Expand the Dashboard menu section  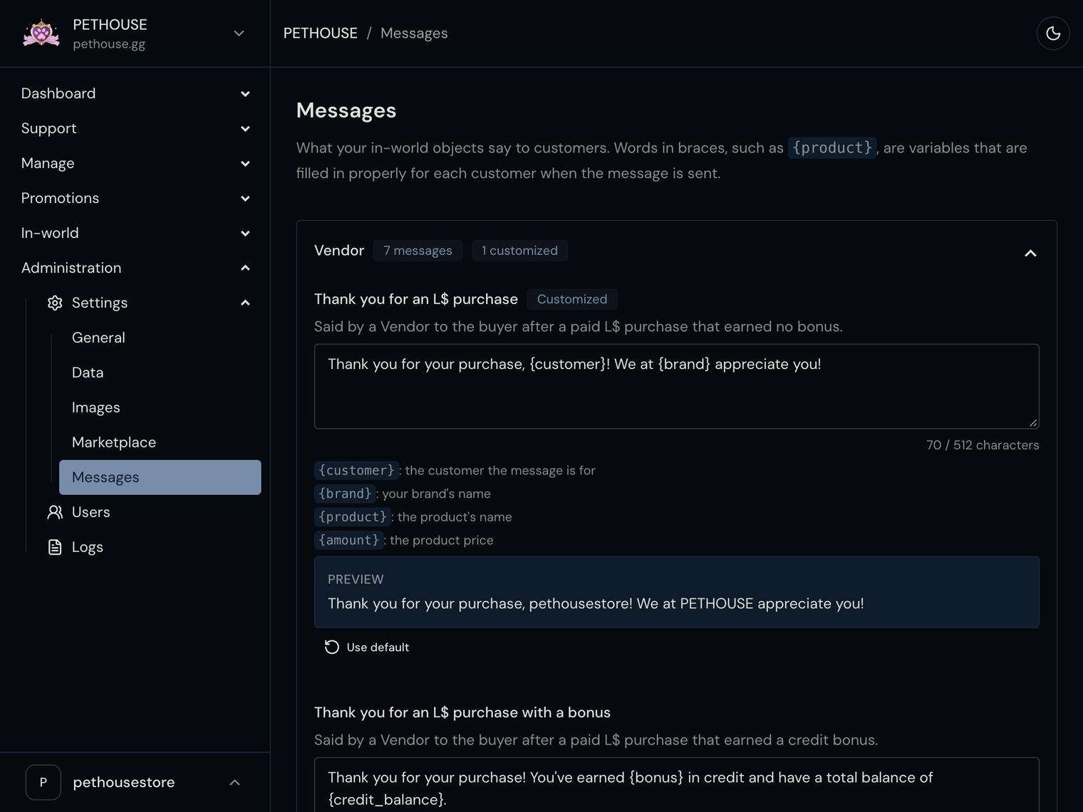245,94
